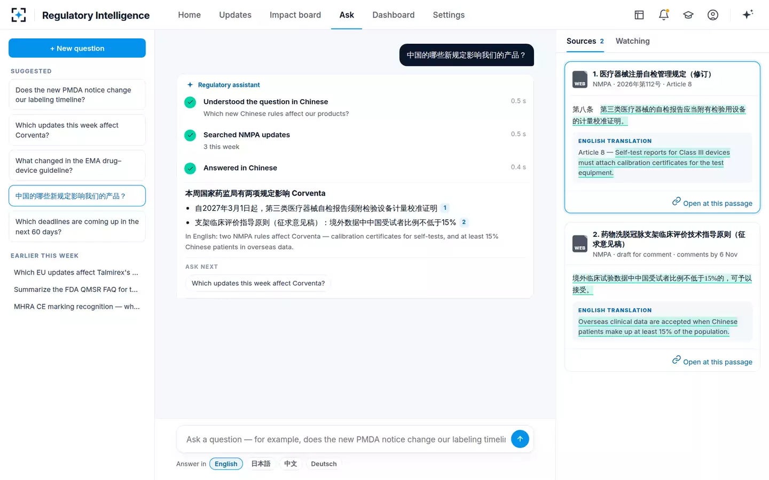
Task: Select Deutsch as answer language
Action: coord(324,464)
